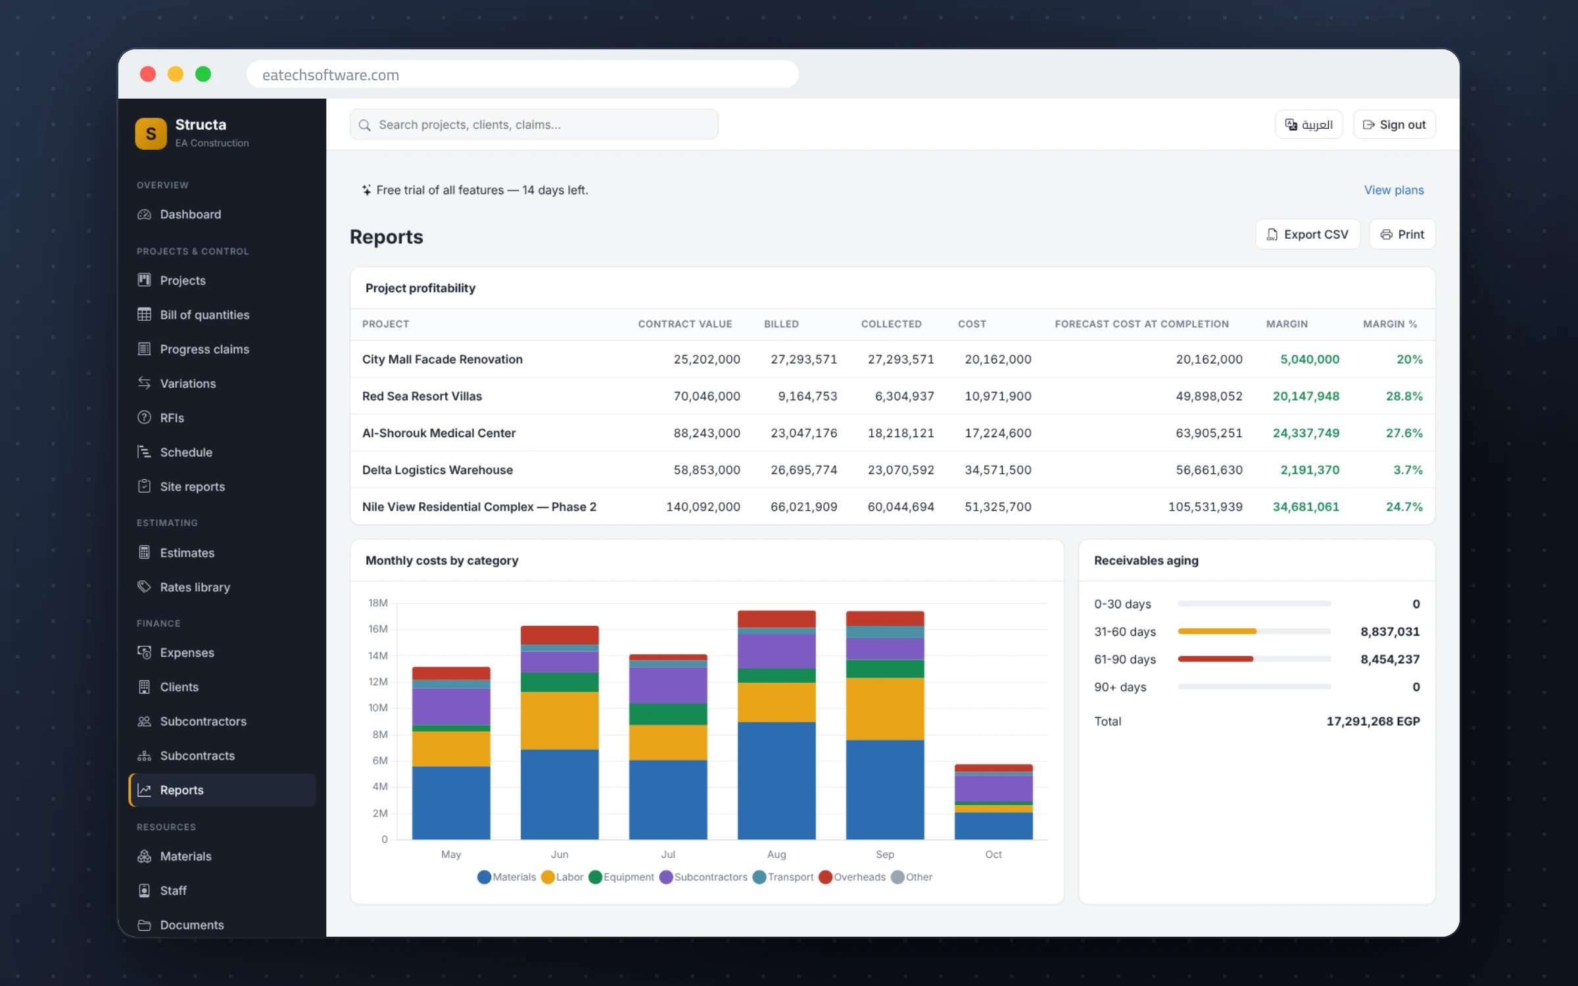1578x986 pixels.
Task: Click the Documents folder icon
Action: point(144,925)
